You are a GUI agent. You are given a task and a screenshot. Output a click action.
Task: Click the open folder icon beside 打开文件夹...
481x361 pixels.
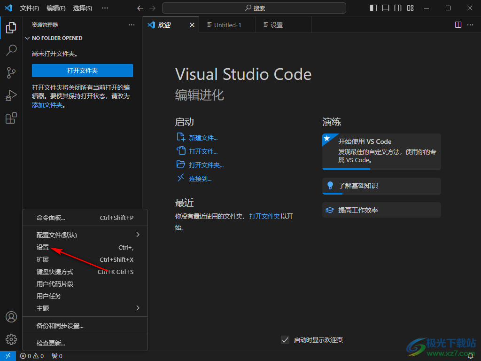tap(181, 164)
